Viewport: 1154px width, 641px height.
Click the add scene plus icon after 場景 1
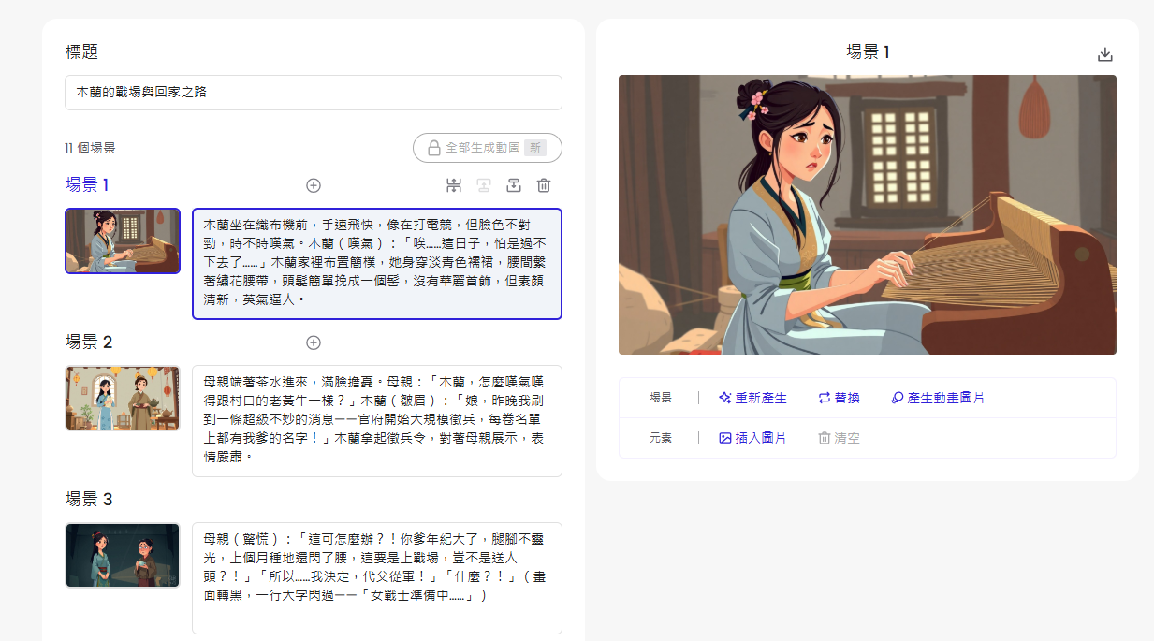tap(314, 185)
